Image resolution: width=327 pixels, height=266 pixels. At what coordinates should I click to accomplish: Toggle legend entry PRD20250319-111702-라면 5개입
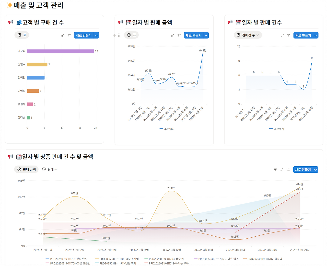(x=117, y=259)
